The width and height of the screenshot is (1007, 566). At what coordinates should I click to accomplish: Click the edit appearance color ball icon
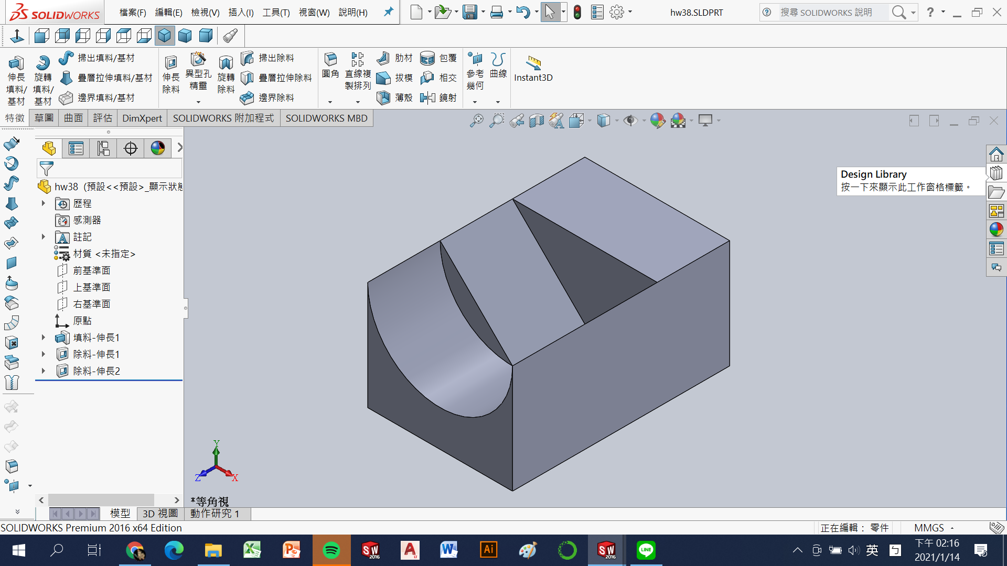click(x=657, y=121)
